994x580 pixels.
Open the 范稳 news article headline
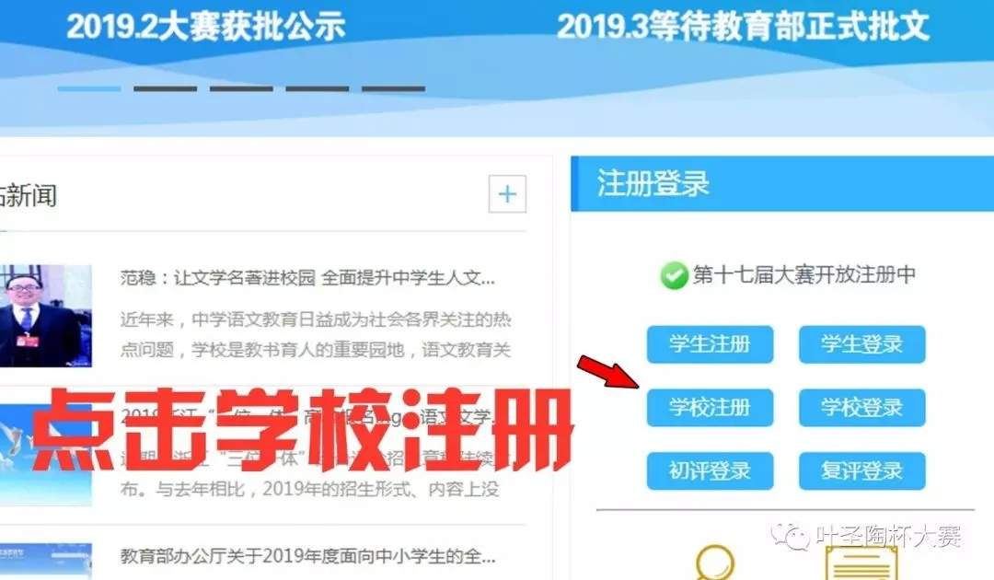pyautogui.click(x=308, y=278)
